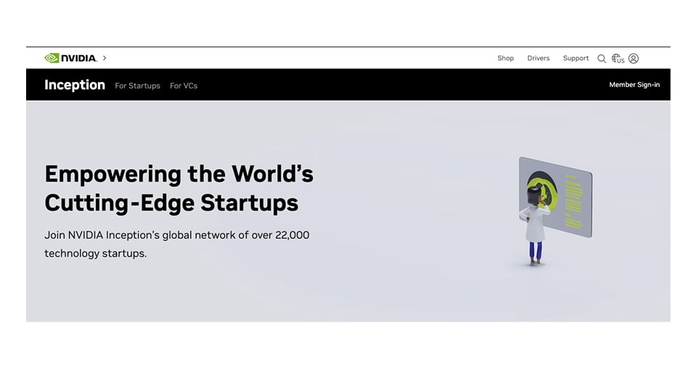Click the NVIDIA logo
The height and width of the screenshot is (392, 697).
pos(70,58)
